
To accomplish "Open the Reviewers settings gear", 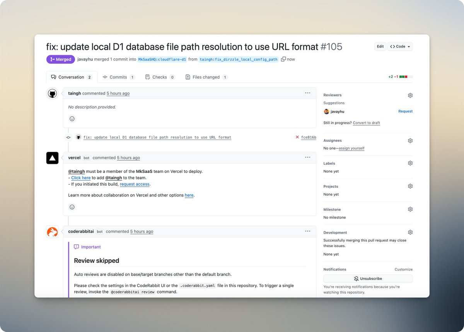I will click(x=410, y=95).
